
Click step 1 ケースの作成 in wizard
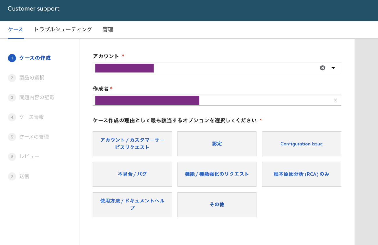tap(35, 58)
